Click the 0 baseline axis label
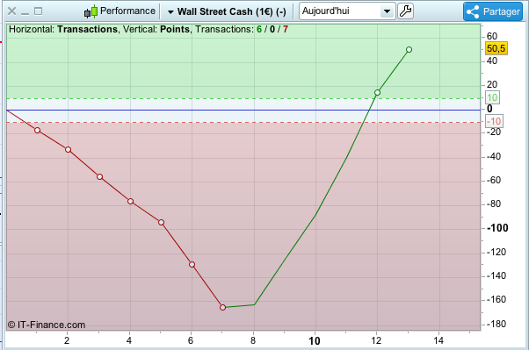The width and height of the screenshot is (529, 350). [489, 109]
